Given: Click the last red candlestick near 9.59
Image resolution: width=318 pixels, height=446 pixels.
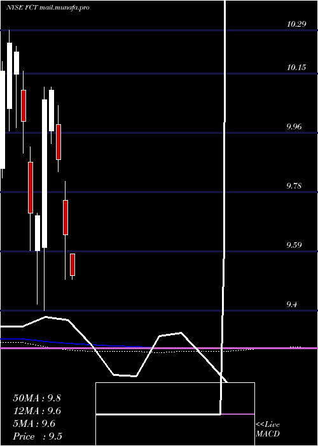Looking at the screenshot, I should point(73,264).
